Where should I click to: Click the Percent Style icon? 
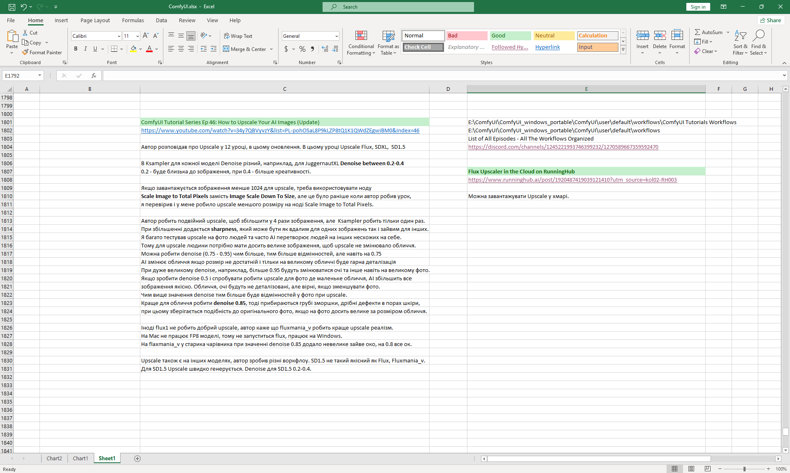pos(302,49)
